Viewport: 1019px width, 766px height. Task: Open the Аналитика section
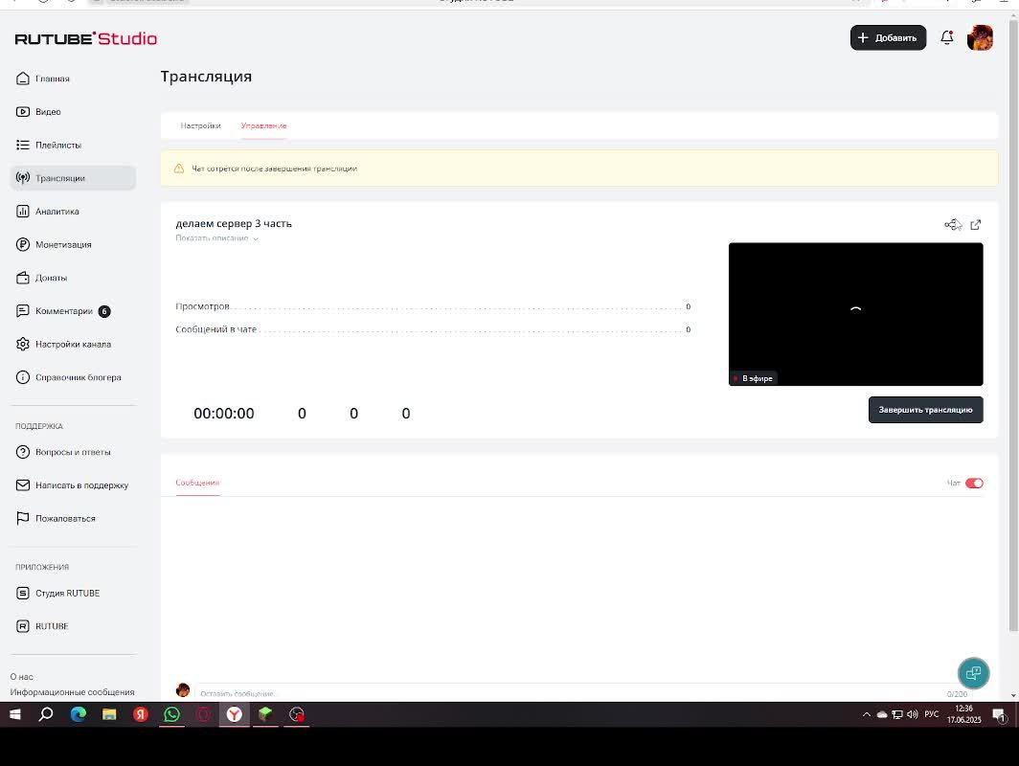coord(48,212)
